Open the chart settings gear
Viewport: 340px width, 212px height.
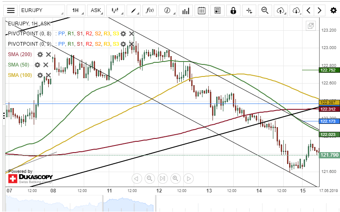(333, 10)
